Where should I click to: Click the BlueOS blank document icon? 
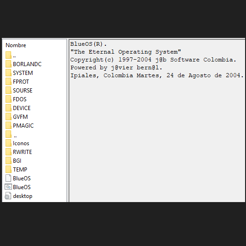coord(8,178)
